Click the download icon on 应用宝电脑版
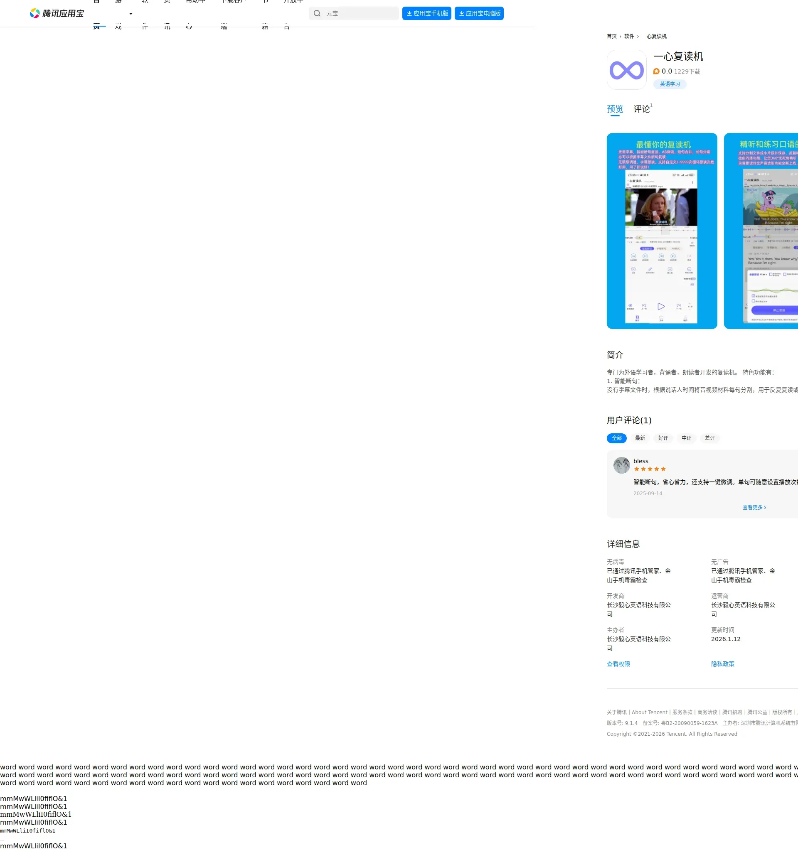 coord(461,14)
